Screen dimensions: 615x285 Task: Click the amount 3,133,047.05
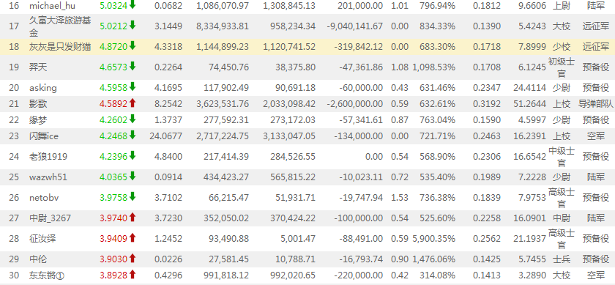point(289,136)
